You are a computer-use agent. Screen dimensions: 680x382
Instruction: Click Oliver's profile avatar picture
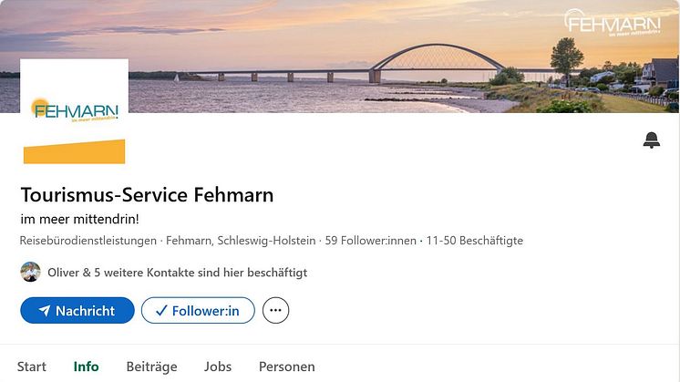coord(31,272)
